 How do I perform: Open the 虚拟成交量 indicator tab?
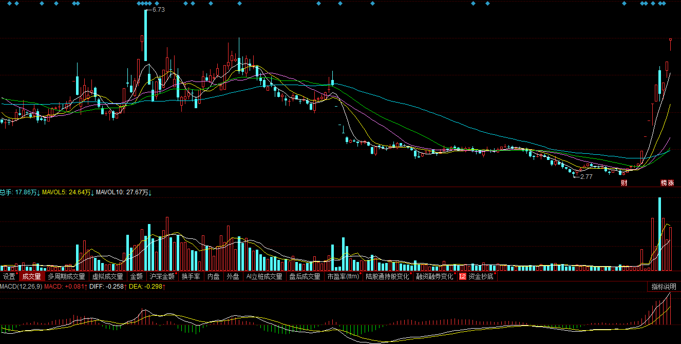pos(107,277)
